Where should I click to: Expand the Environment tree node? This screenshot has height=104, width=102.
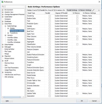[3, 10]
